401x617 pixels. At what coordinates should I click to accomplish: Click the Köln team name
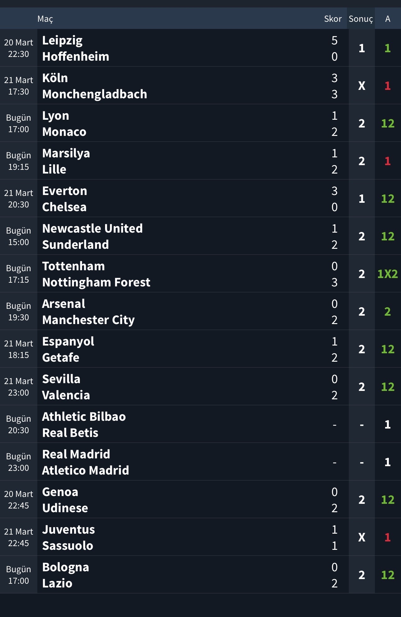[x=55, y=78]
